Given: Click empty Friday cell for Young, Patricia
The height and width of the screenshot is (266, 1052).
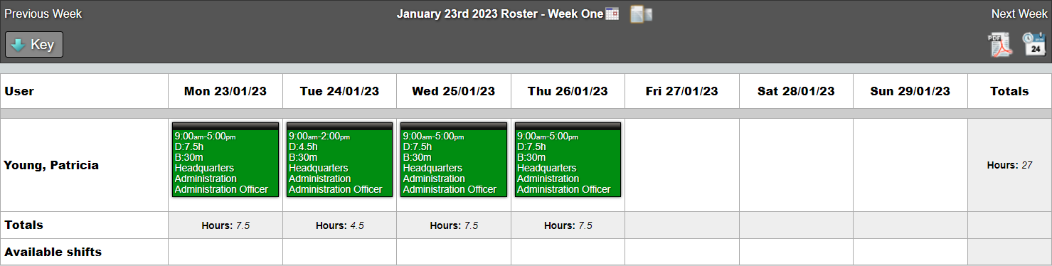Looking at the screenshot, I should 682,165.
